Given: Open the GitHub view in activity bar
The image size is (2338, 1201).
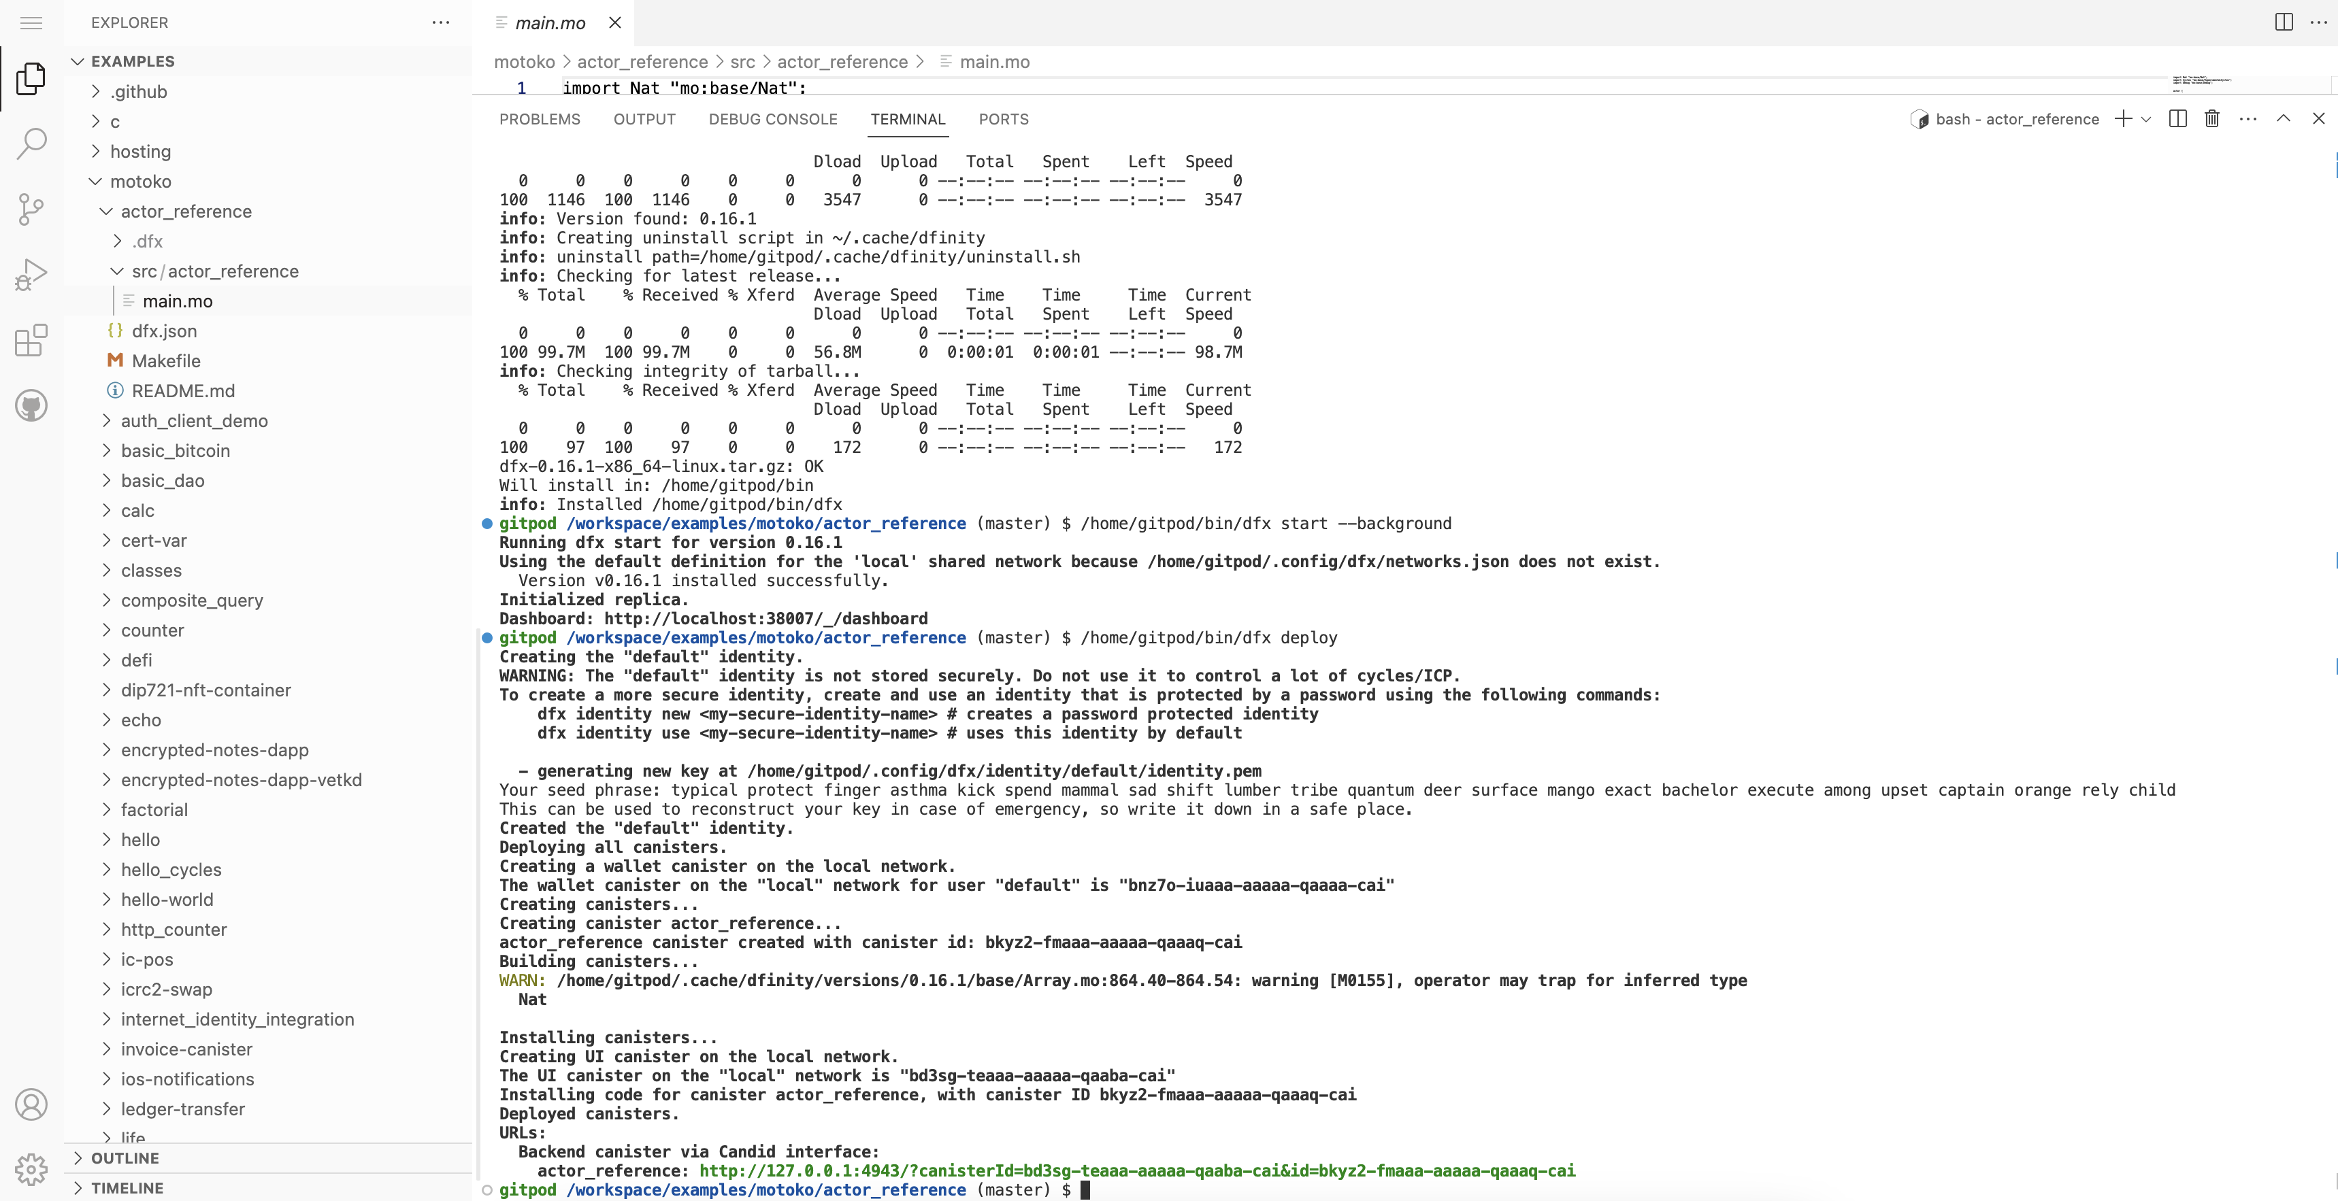Looking at the screenshot, I should (31, 405).
